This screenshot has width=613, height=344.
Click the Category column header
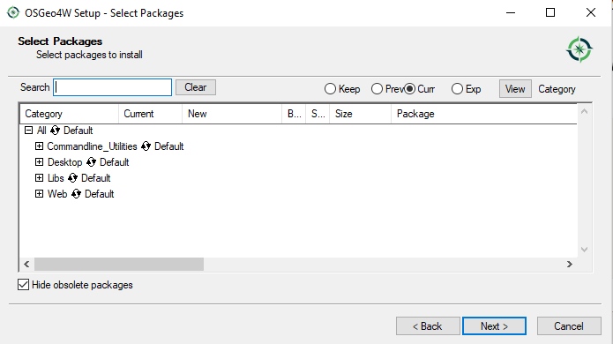(x=69, y=114)
